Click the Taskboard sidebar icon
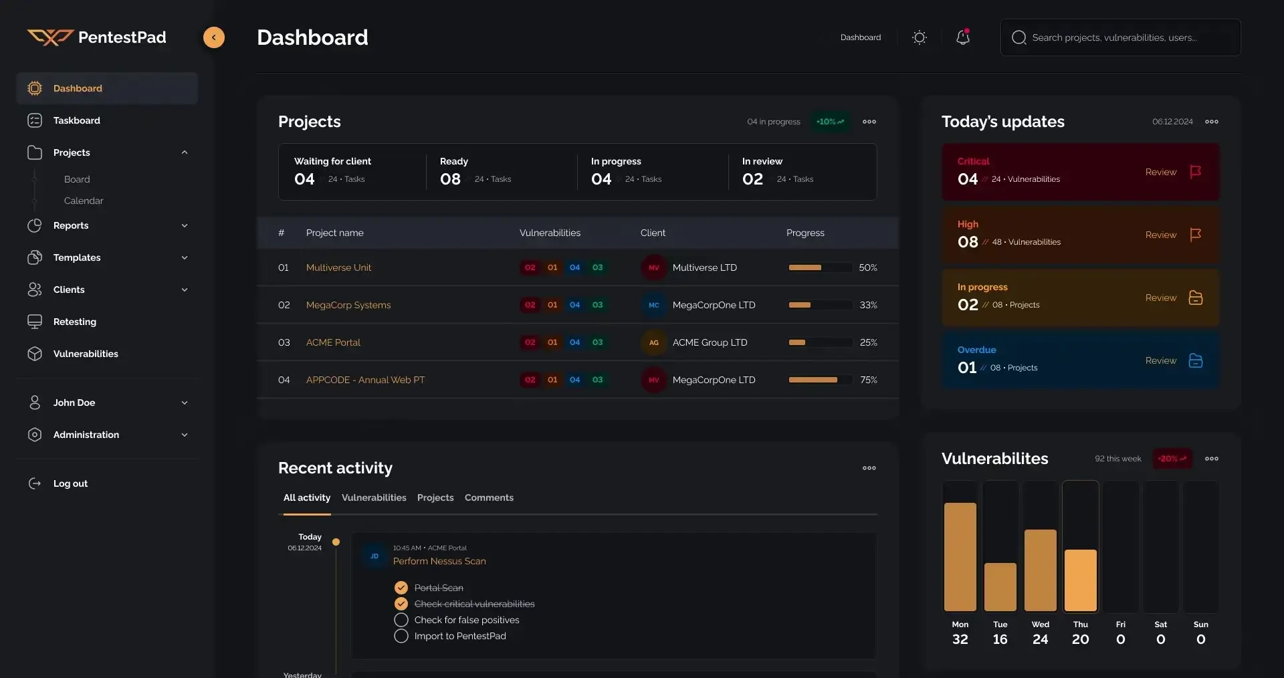 click(35, 120)
